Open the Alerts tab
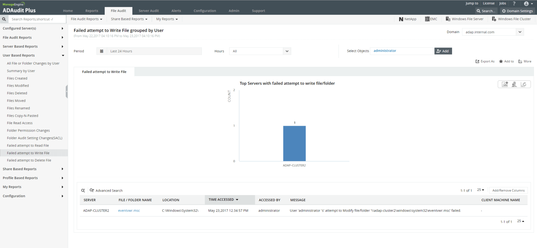The height and width of the screenshot is (248, 537). [176, 11]
